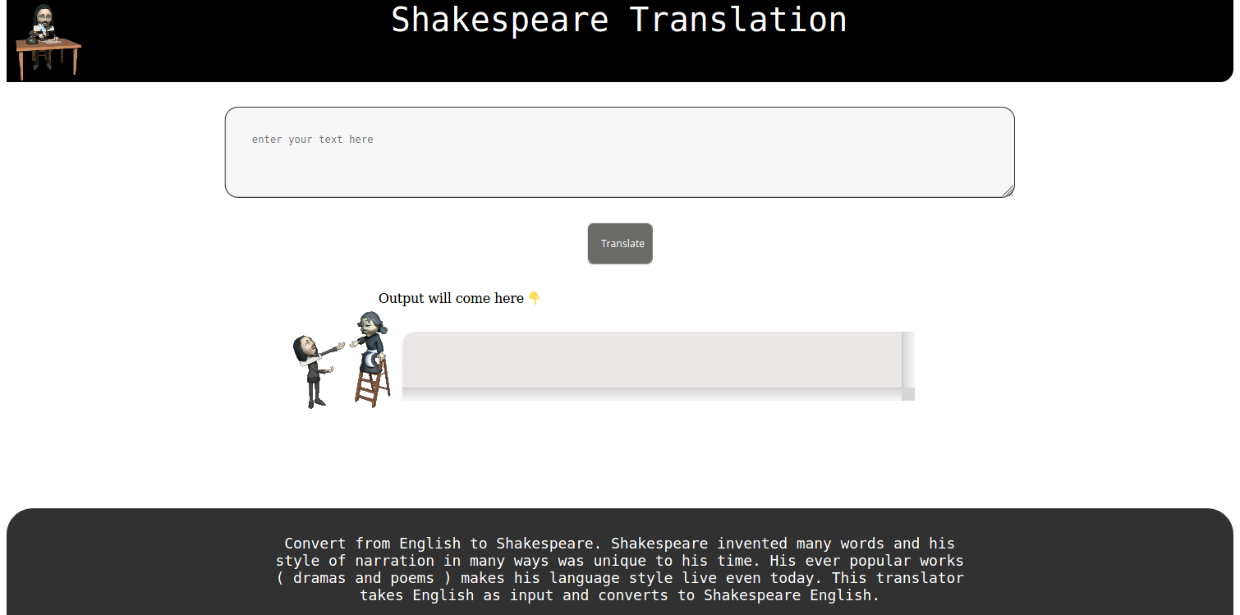Click the pointing-down hand emoji
Image resolution: width=1240 pixels, height=615 pixels.
coord(534,298)
